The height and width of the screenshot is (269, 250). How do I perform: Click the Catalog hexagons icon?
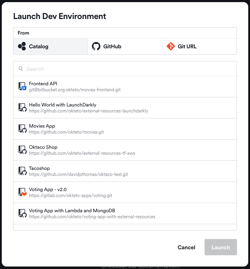(x=22, y=46)
